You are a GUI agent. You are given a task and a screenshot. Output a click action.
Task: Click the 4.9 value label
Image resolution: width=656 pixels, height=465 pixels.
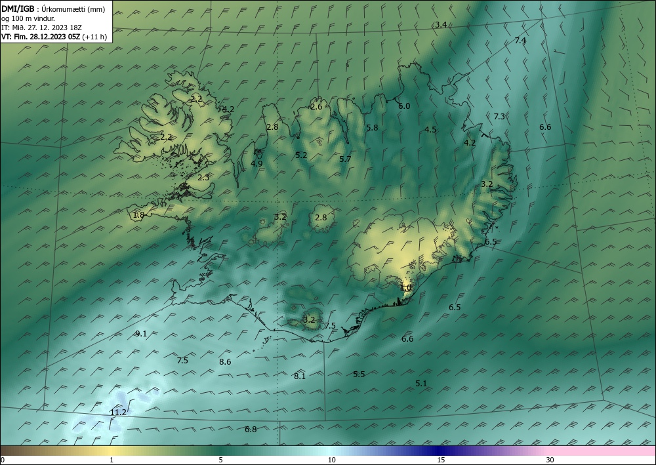coord(256,163)
